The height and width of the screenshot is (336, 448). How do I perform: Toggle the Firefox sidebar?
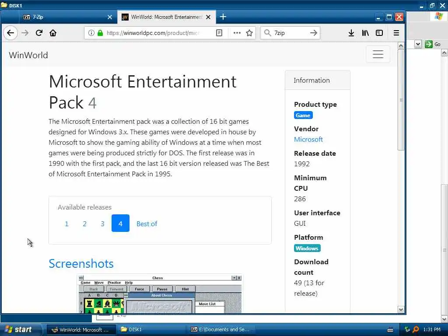(x=379, y=33)
